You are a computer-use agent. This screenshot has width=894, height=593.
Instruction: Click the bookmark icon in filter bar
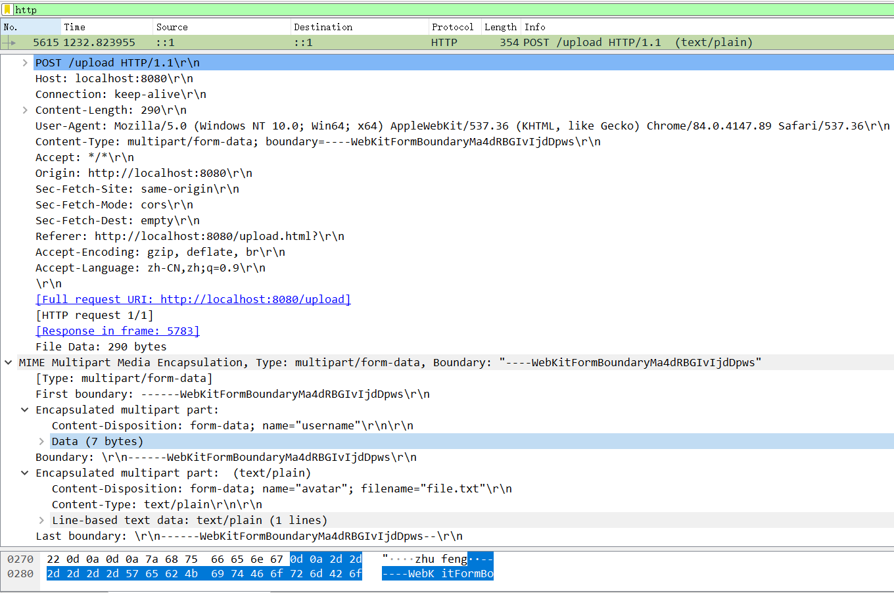pos(8,10)
